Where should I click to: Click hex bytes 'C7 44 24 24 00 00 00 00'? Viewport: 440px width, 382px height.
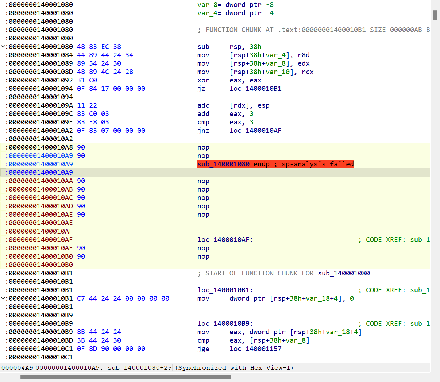click(123, 298)
